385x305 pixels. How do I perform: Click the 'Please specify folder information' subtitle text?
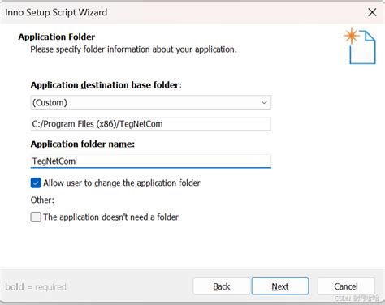(133, 49)
